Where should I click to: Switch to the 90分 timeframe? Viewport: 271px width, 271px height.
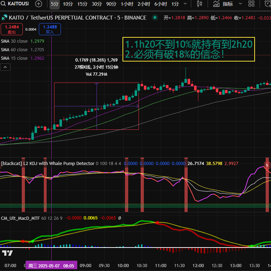click(111, 4)
